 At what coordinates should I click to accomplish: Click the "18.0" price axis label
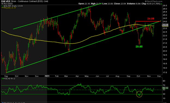[165, 68]
